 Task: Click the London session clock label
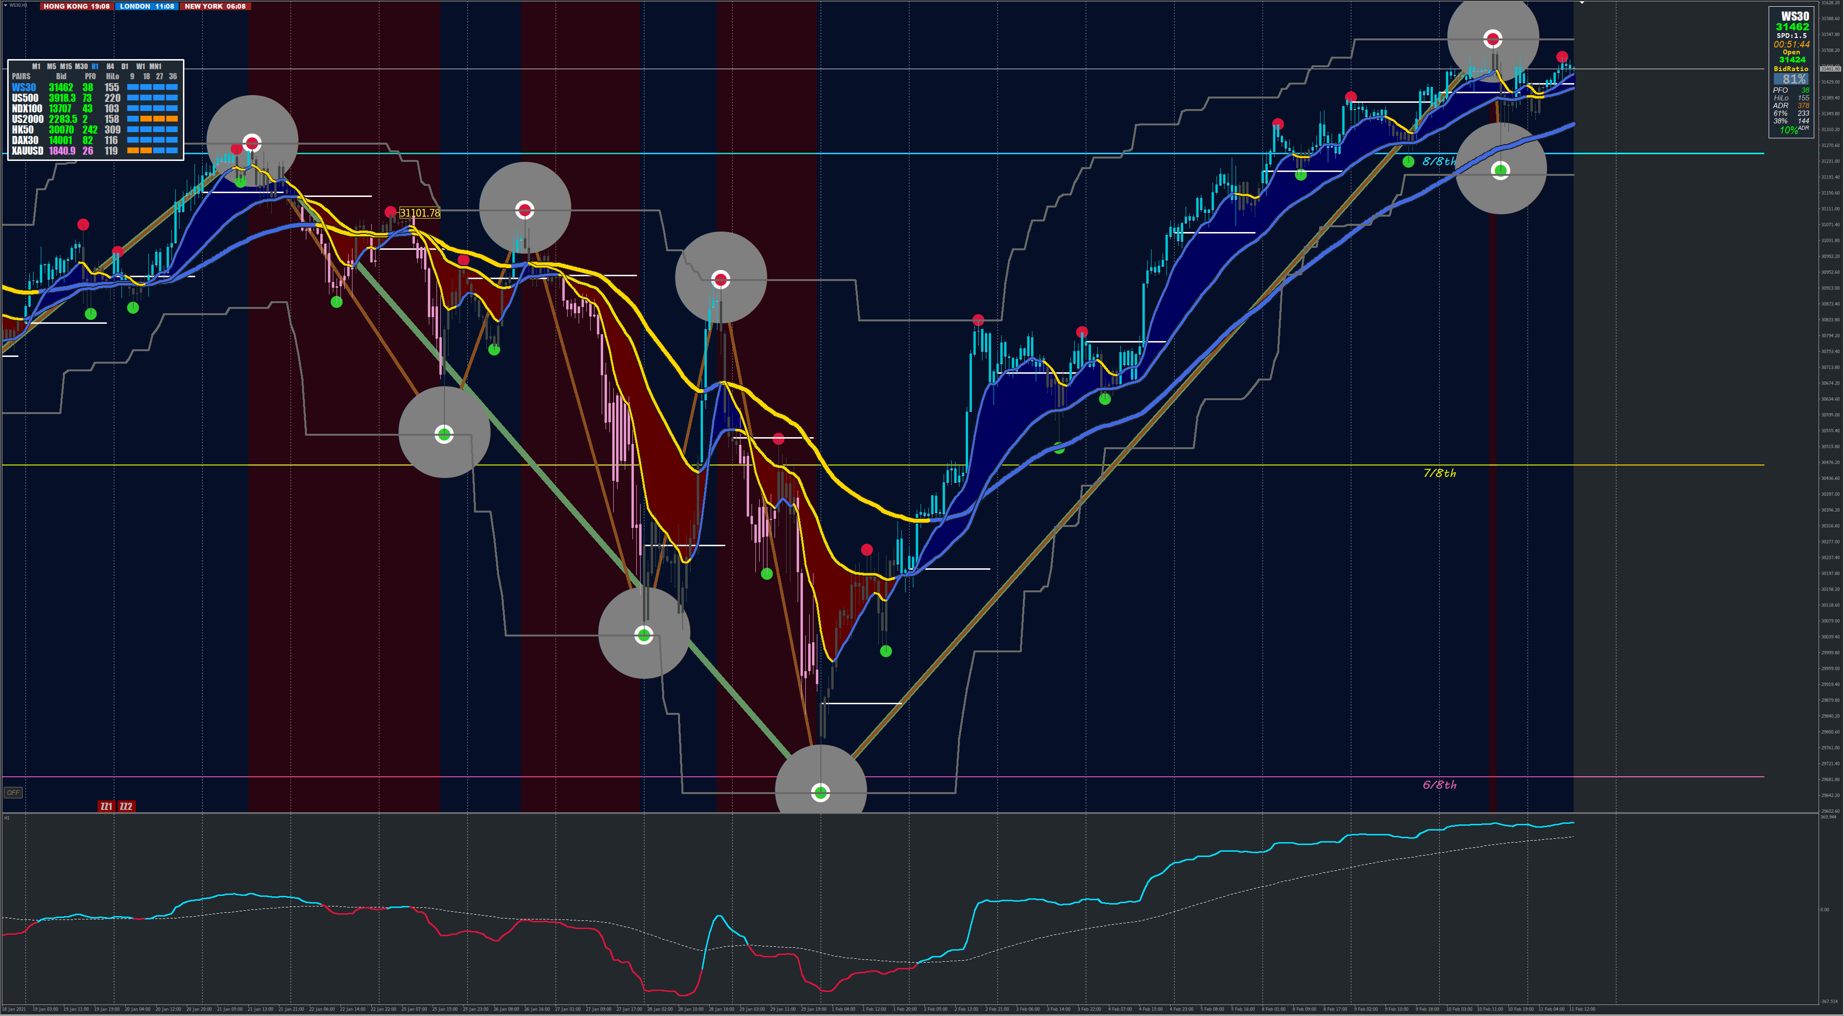147,6
